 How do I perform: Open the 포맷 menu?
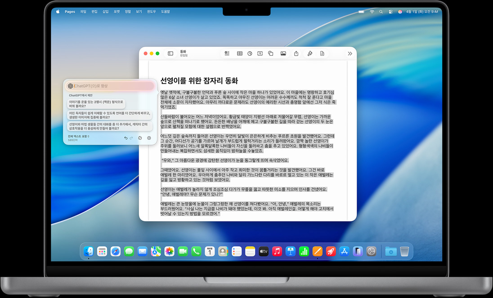point(117,12)
